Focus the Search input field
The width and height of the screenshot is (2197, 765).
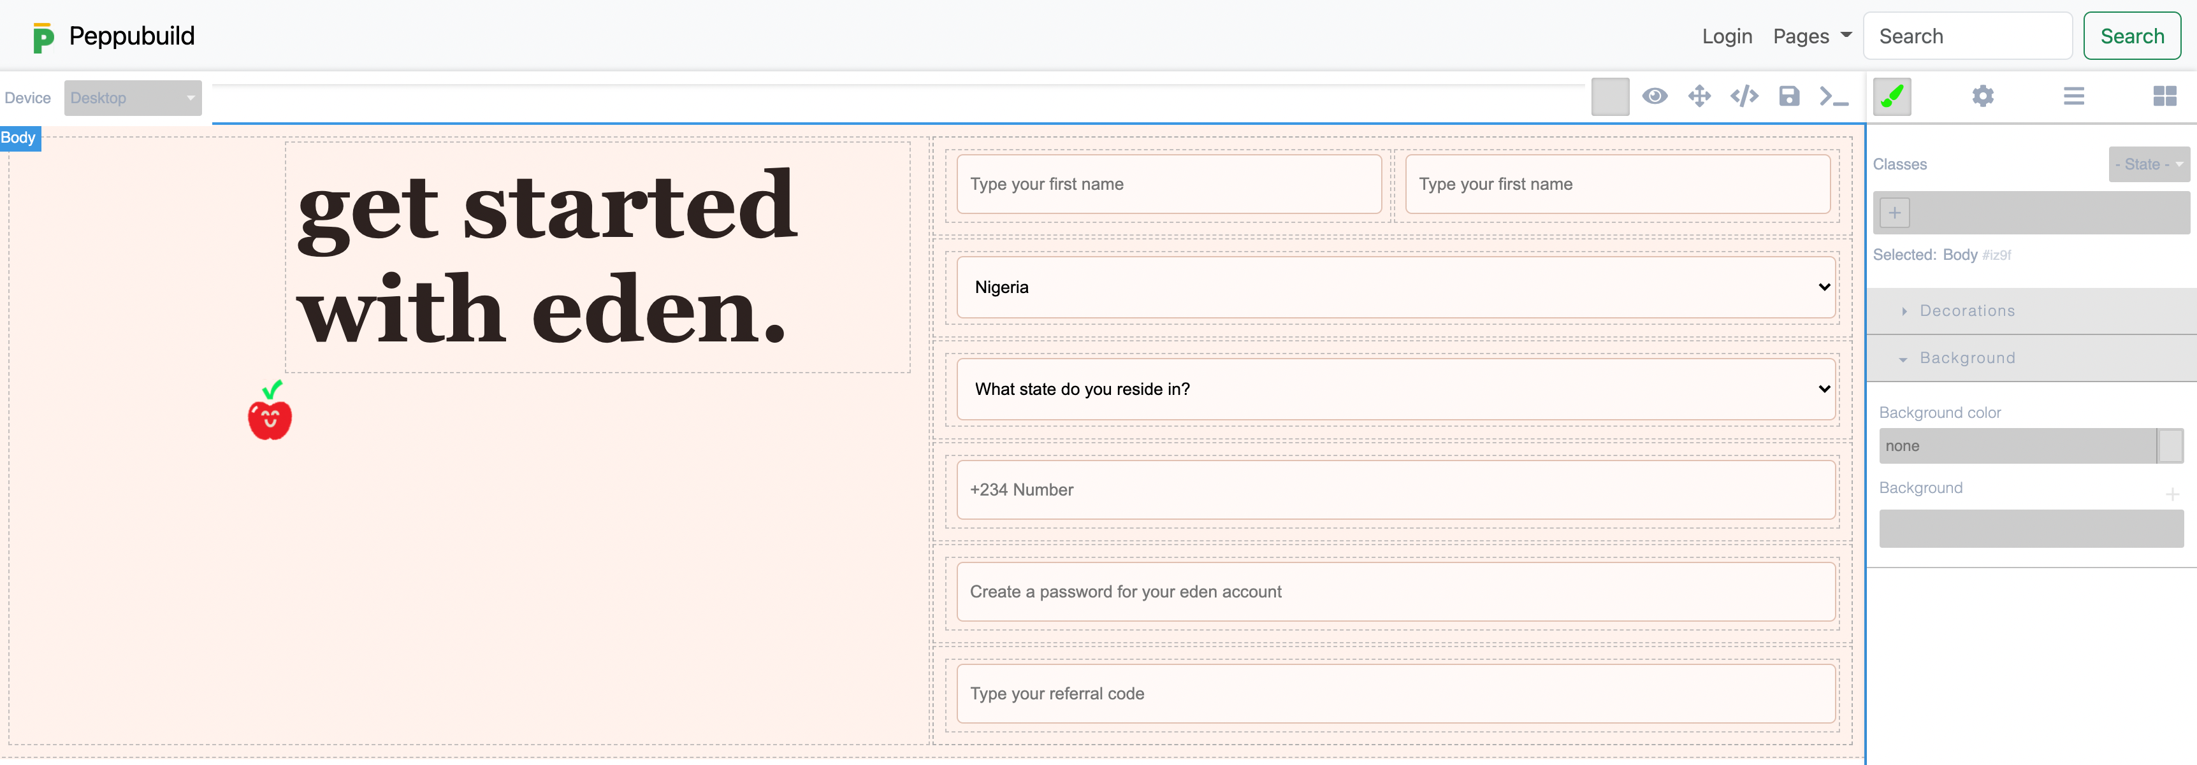pyautogui.click(x=1967, y=36)
